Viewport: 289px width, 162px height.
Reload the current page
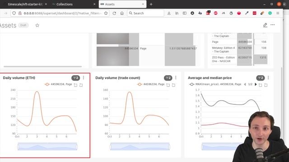114,13
